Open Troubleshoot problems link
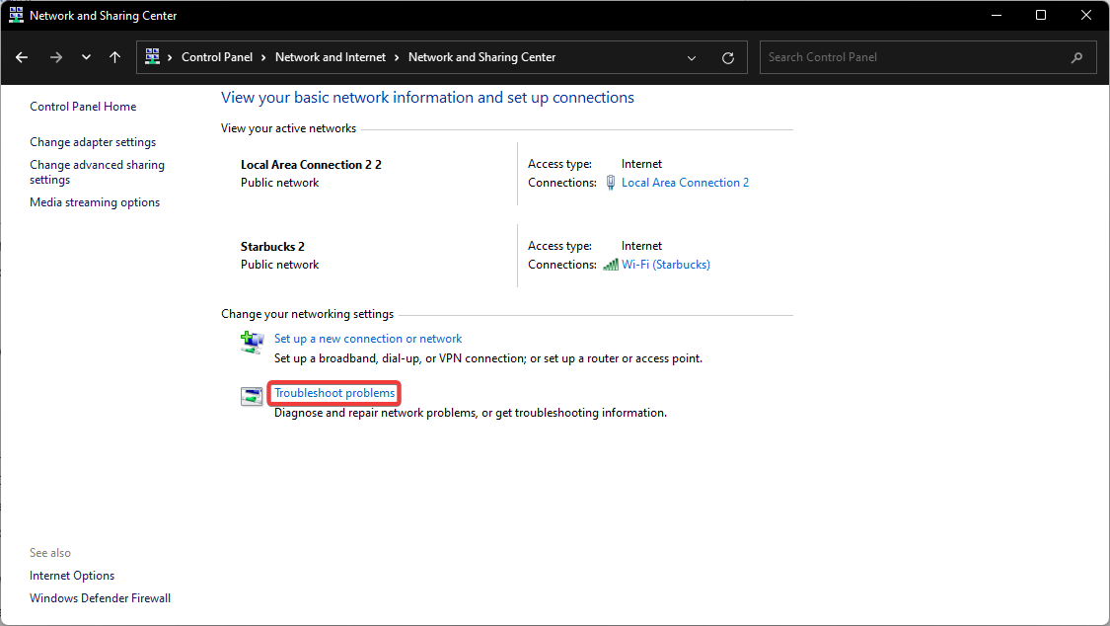This screenshot has width=1110, height=626. pos(334,393)
